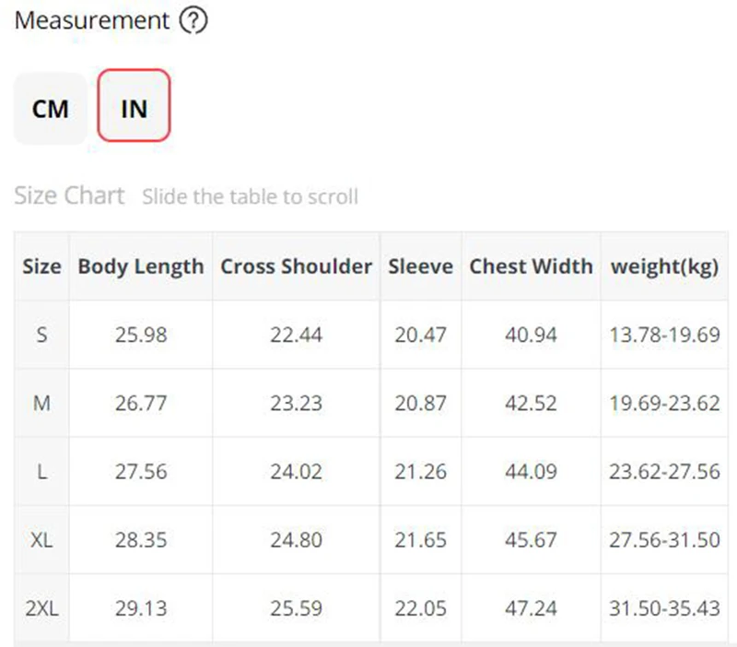Click the Measurement heading text
737x647 pixels.
[92, 20]
